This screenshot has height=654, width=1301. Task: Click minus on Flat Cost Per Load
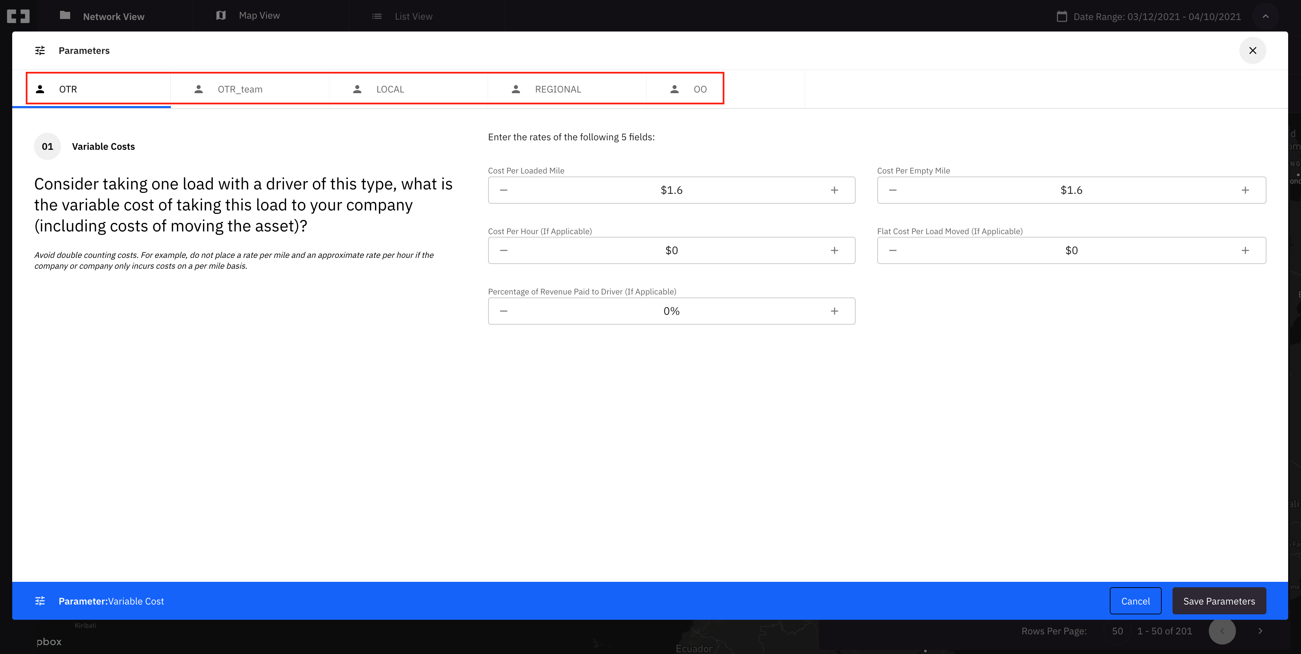coord(893,250)
